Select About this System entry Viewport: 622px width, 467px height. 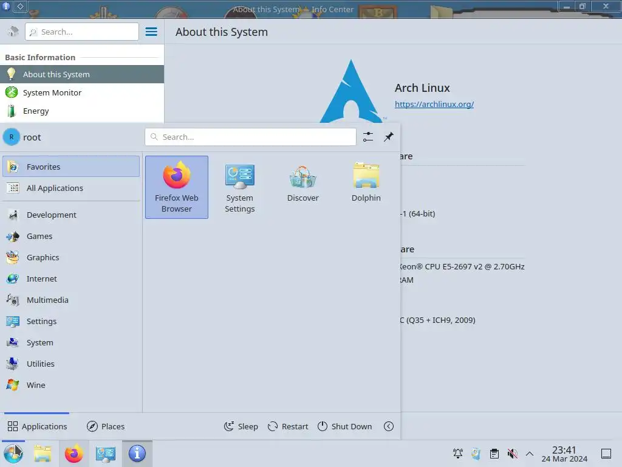pos(82,74)
